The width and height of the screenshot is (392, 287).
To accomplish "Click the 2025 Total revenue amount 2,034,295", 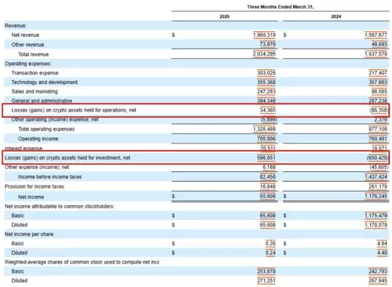I will [x=264, y=54].
